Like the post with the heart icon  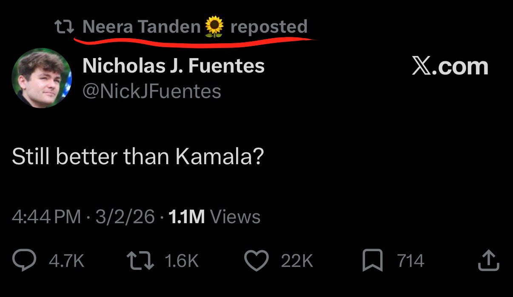pyautogui.click(x=257, y=261)
